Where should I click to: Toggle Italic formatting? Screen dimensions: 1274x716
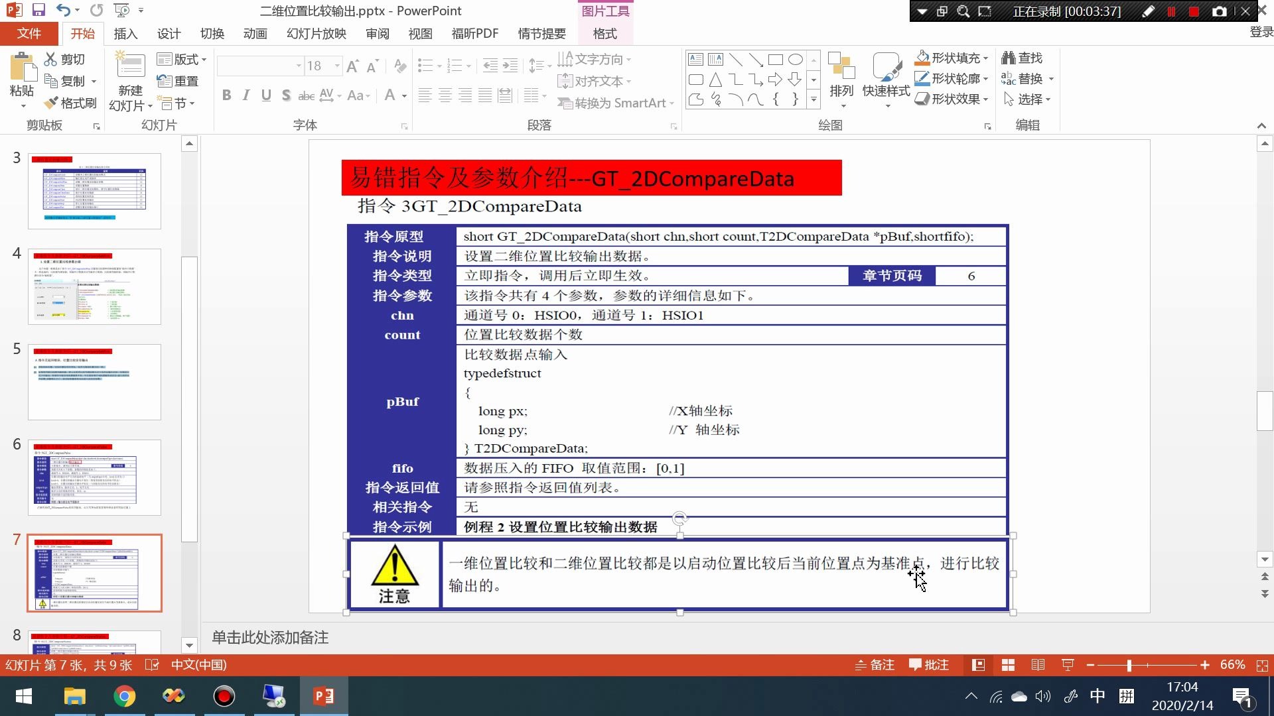246,95
